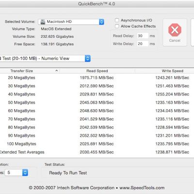The height and width of the screenshot is (194, 194).
Task: Sort by Read Speed column header
Action: pyautogui.click(x=97, y=71)
